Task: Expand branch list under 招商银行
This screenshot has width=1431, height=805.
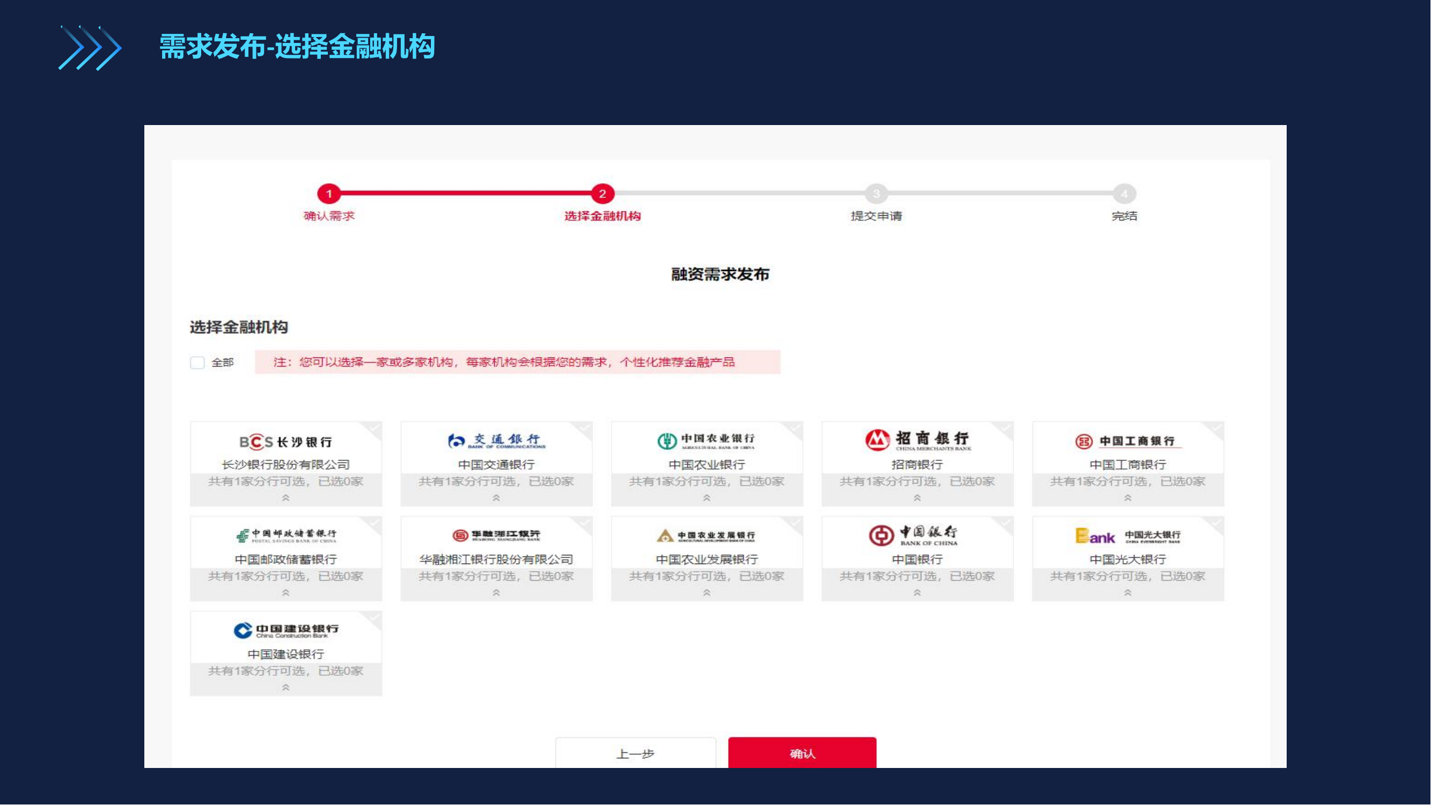Action: (917, 499)
